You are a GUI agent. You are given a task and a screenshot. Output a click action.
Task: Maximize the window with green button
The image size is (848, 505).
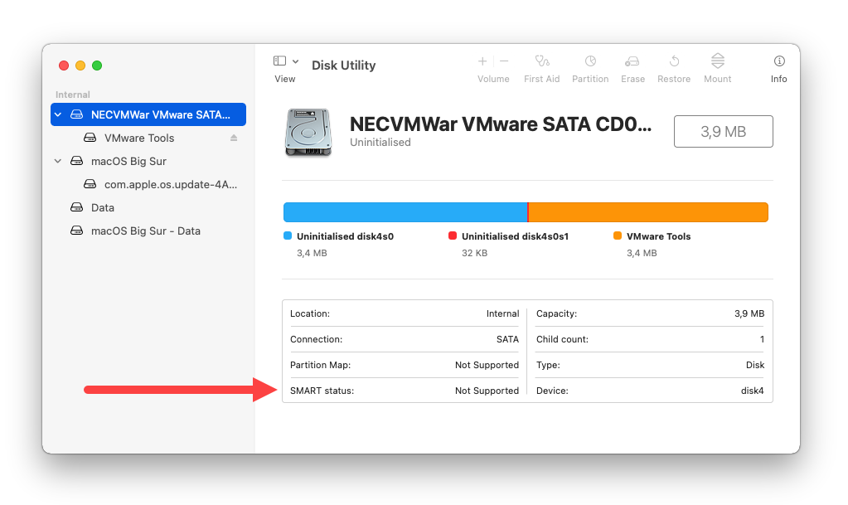click(97, 66)
